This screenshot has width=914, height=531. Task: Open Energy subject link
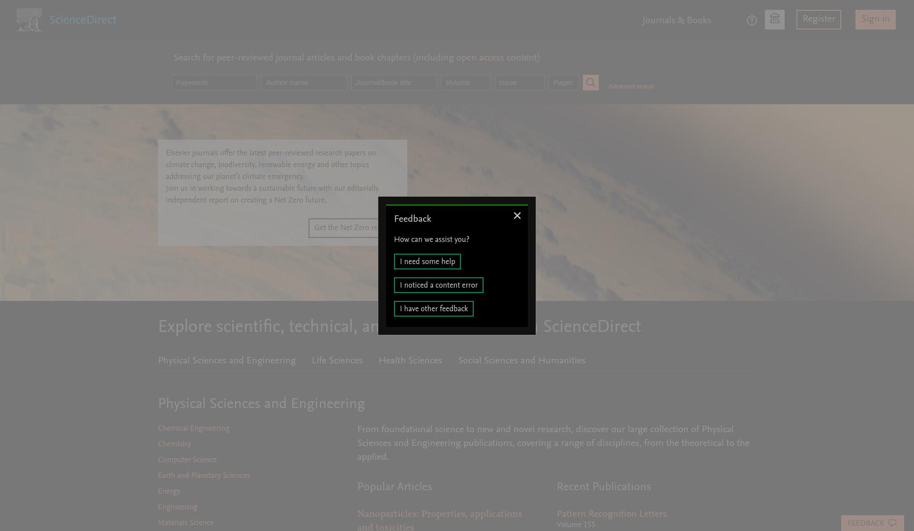point(169,492)
